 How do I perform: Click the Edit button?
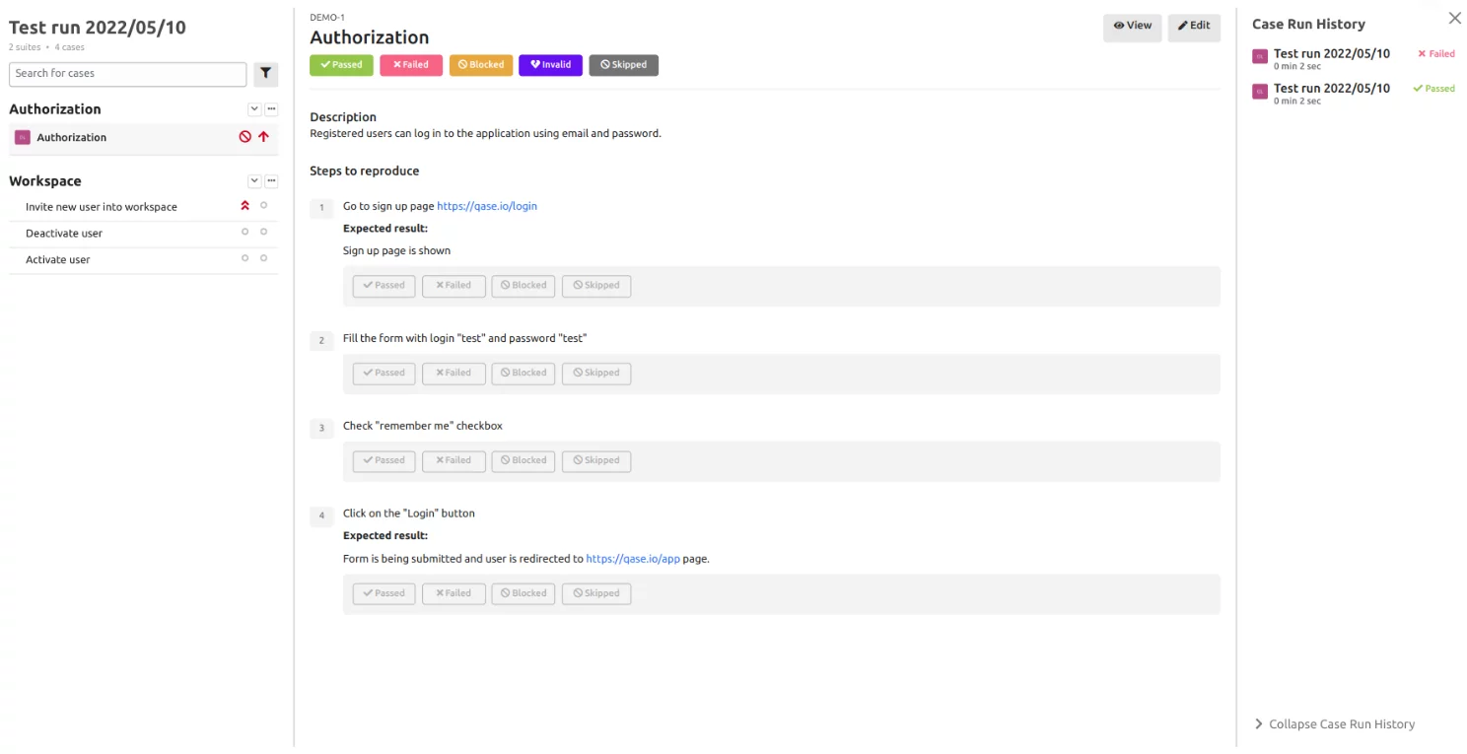pyautogui.click(x=1194, y=27)
